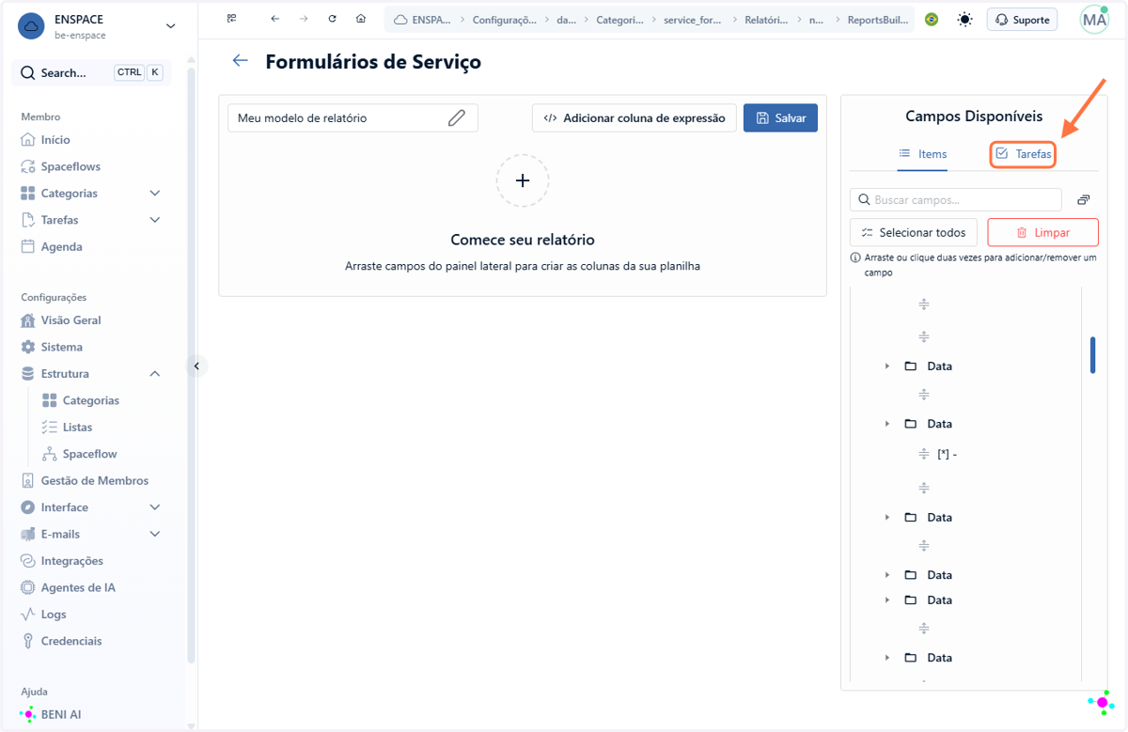Expand Categorias in the Membro section
The width and height of the screenshot is (1128, 732).
click(155, 194)
